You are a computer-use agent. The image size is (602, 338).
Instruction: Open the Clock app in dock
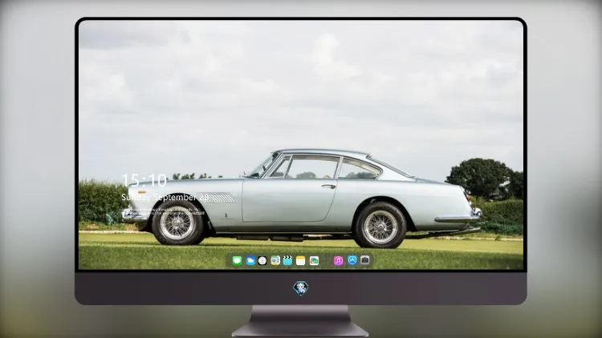click(262, 261)
